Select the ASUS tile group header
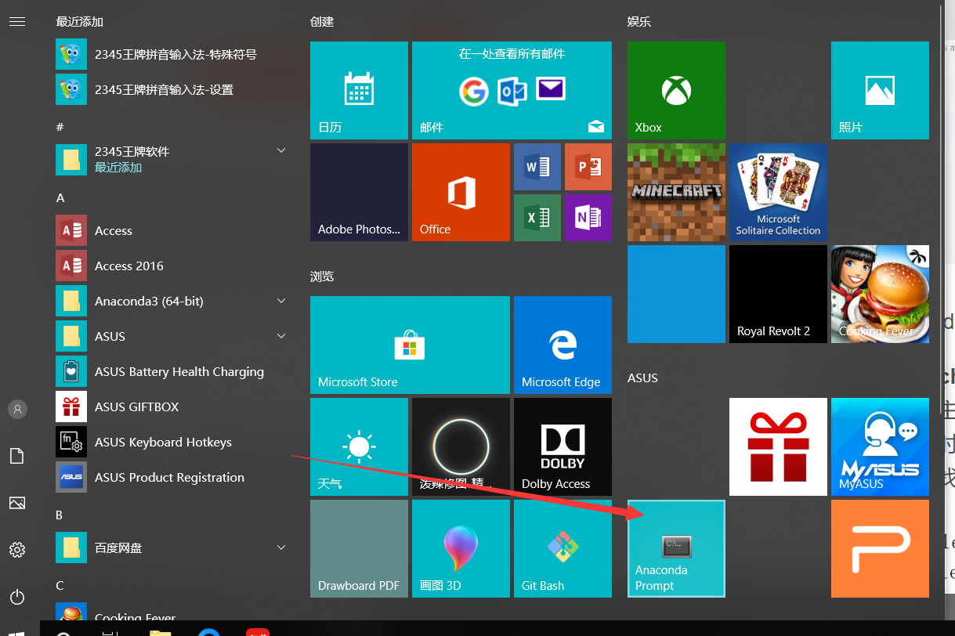 (642, 378)
